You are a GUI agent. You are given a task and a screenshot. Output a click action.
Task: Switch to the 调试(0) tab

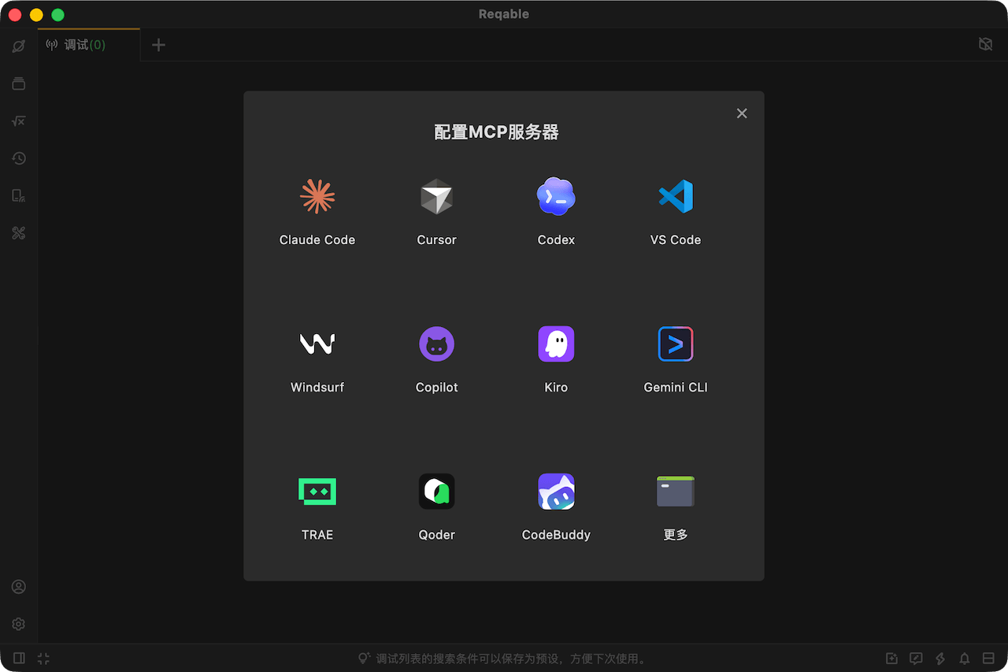click(x=89, y=45)
